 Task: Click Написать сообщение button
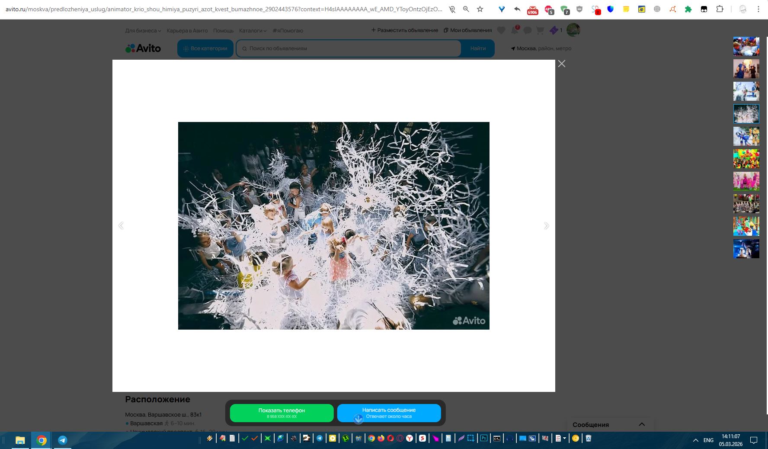(x=389, y=413)
